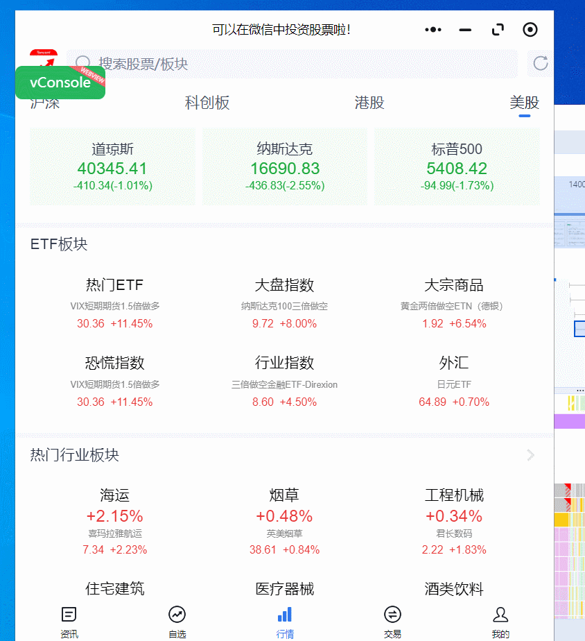Open the 标普500 index card

457,166
